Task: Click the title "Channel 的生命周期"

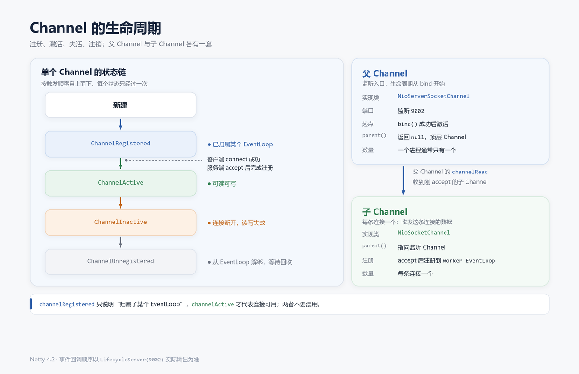Action: [x=95, y=28]
